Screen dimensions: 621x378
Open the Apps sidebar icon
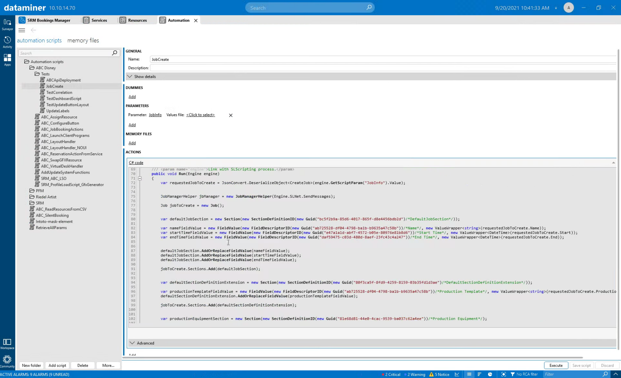point(7,60)
